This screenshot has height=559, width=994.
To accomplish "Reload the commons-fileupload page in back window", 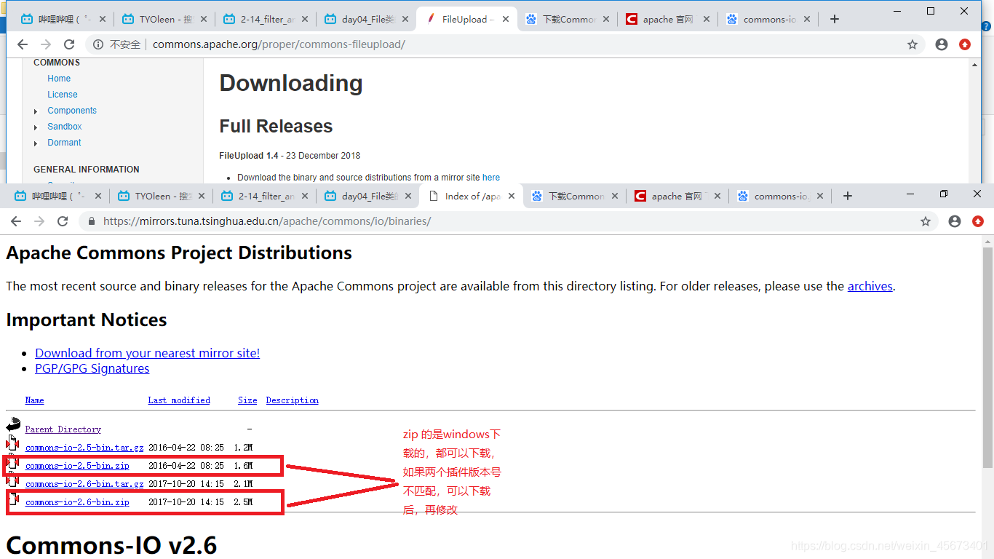I will (x=69, y=44).
